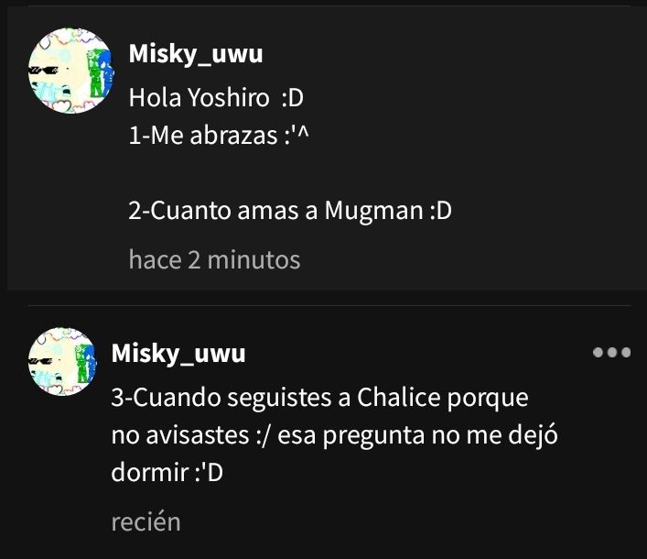Open Misky_uwu's profile from the first comment's username

196,54
